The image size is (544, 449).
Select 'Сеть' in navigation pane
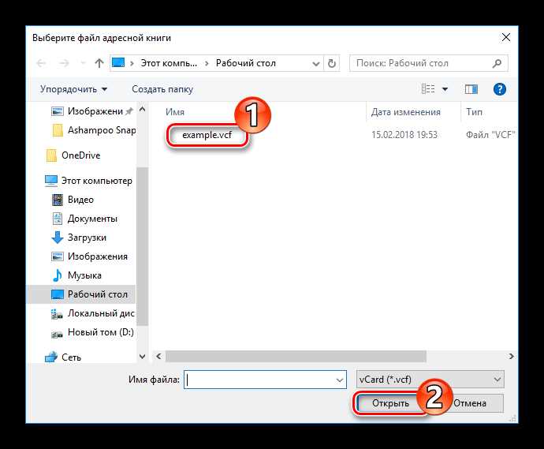click(x=63, y=357)
